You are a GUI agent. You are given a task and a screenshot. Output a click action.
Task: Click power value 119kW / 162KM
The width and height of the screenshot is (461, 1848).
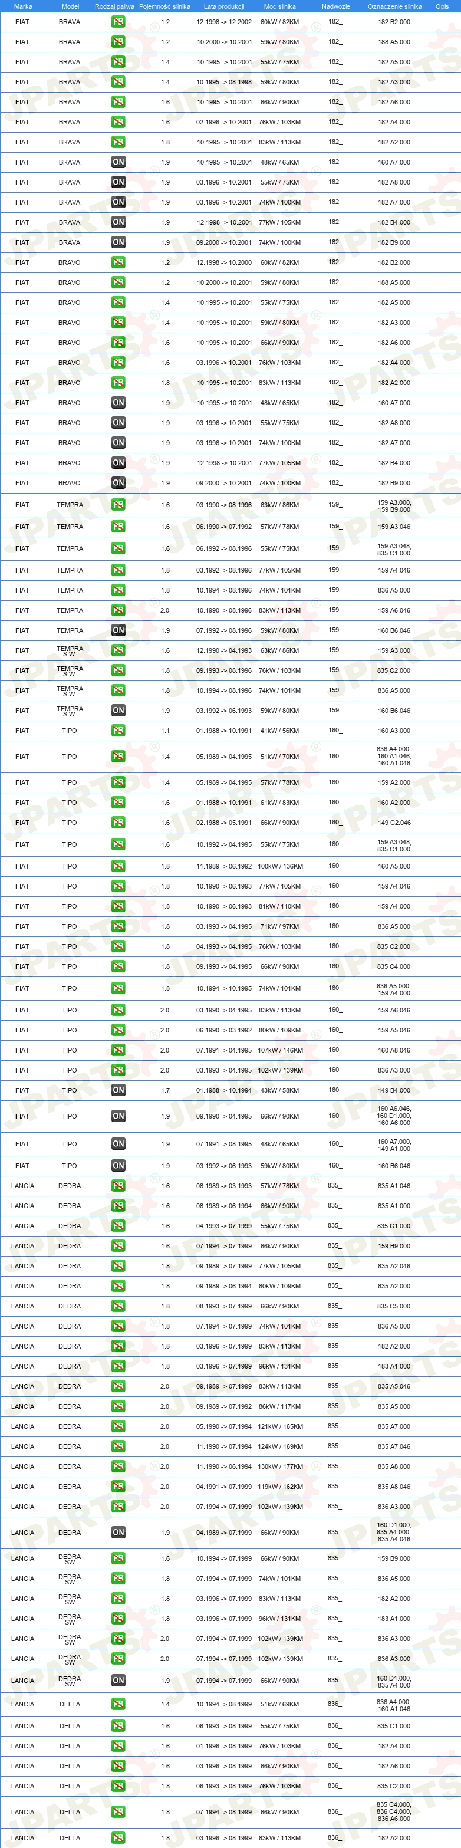click(x=279, y=1487)
